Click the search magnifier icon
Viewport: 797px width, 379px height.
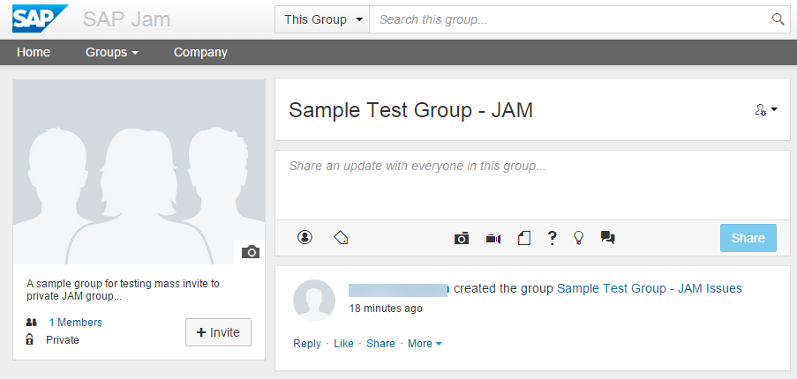pos(778,19)
